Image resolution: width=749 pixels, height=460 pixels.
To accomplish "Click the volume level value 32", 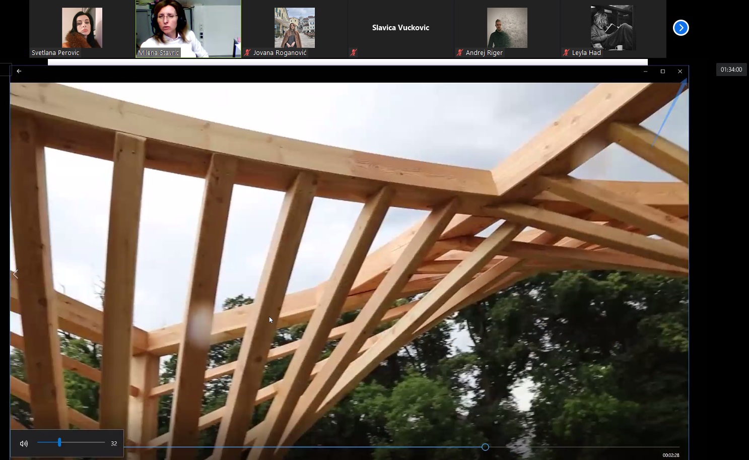I will tap(114, 443).
